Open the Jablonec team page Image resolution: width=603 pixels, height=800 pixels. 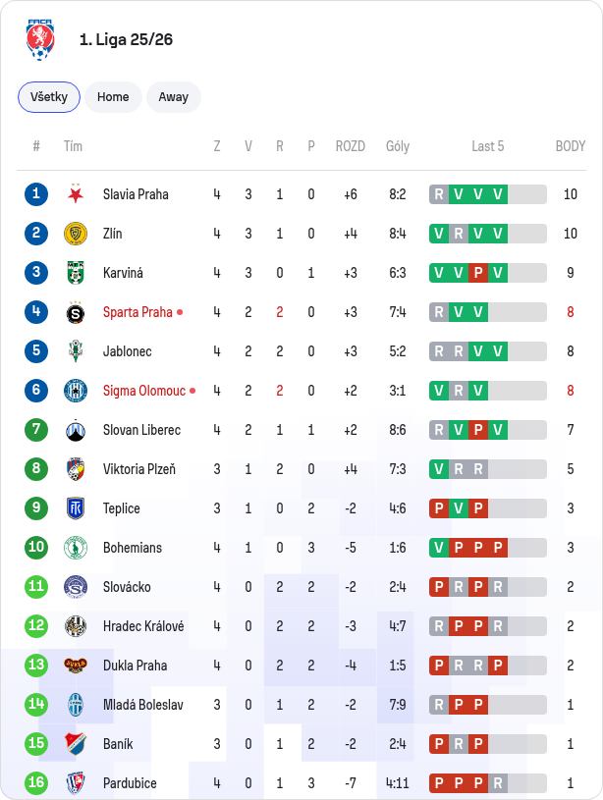pos(127,351)
